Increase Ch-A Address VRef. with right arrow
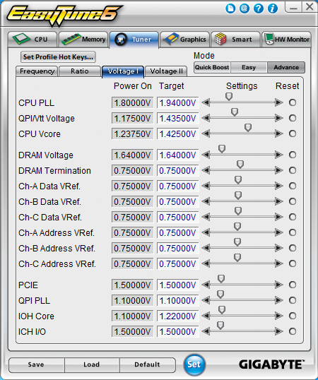Image resolution: width=318 pixels, height=380 pixels. point(278,232)
